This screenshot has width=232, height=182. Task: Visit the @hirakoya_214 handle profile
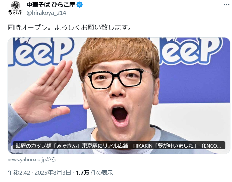click(x=46, y=13)
